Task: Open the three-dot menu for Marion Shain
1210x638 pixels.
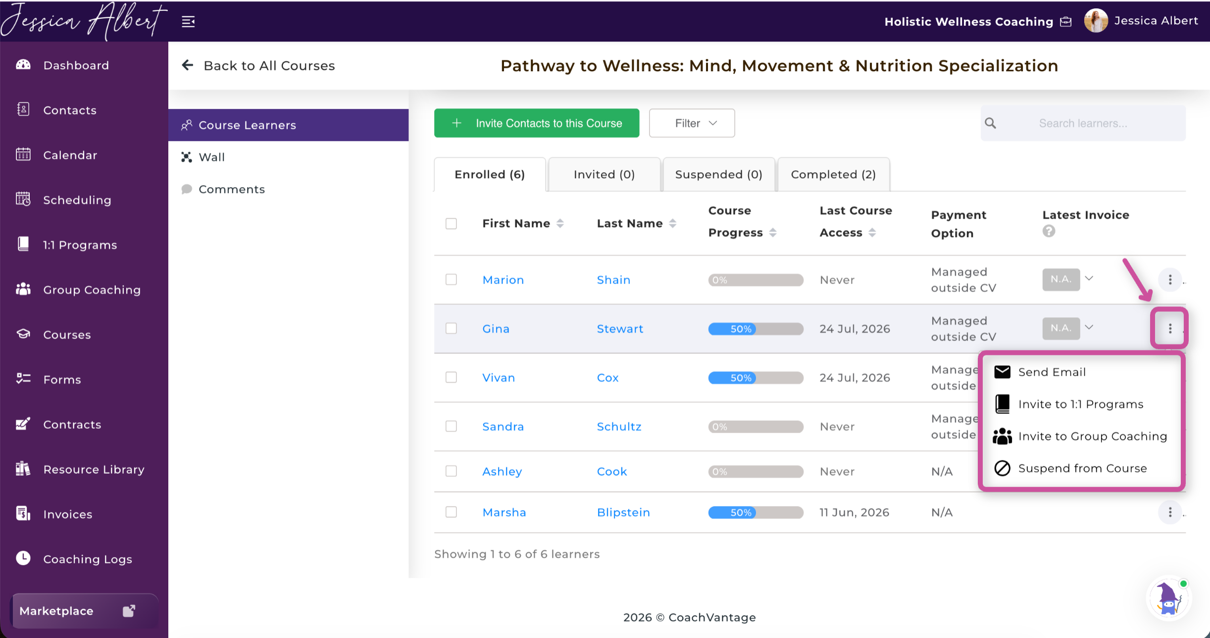Action: tap(1170, 280)
